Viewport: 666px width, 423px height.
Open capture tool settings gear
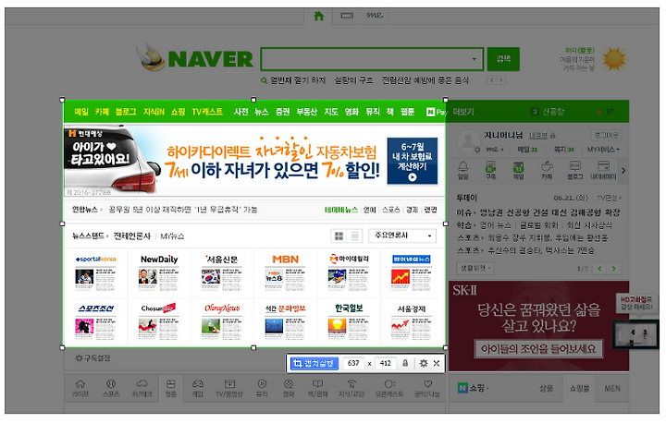(424, 363)
